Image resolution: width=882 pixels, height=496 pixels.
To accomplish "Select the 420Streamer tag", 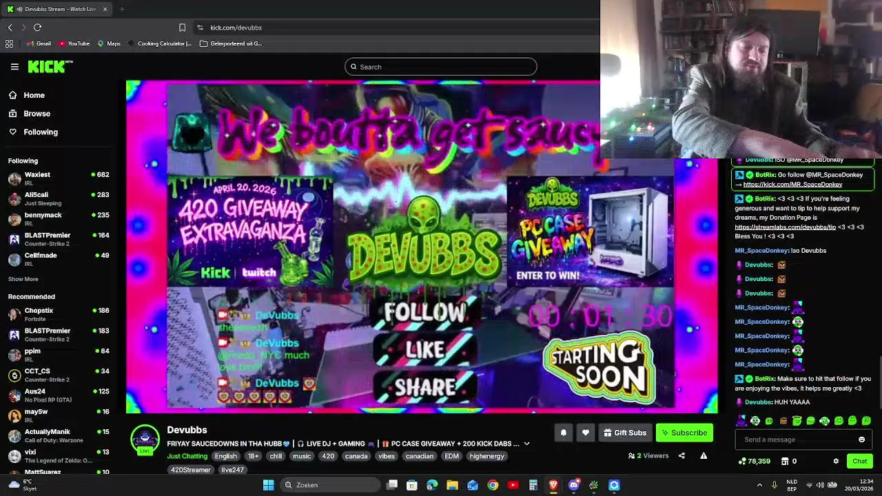I will point(191,470).
